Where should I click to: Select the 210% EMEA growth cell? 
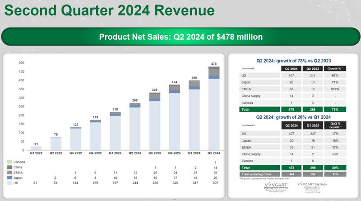(x=335, y=89)
